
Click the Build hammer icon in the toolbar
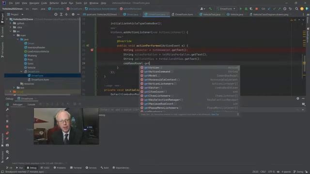click(210, 9)
